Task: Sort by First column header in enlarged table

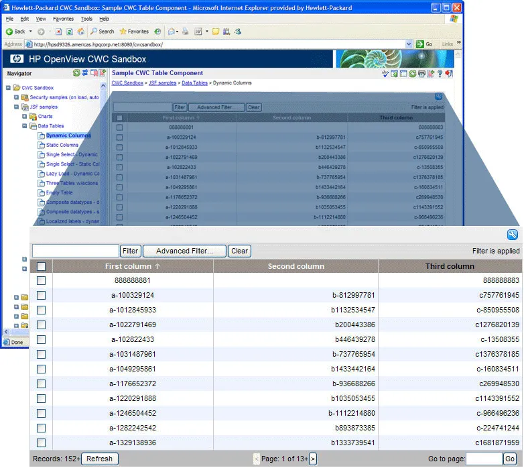Action: 133,266
